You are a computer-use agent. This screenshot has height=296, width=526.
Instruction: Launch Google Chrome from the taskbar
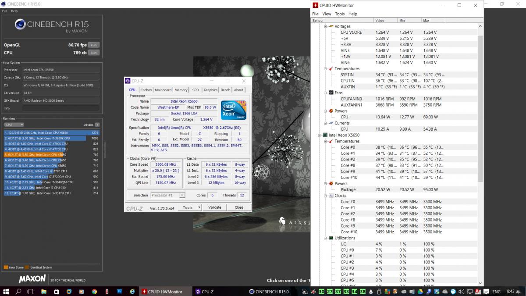point(94,291)
